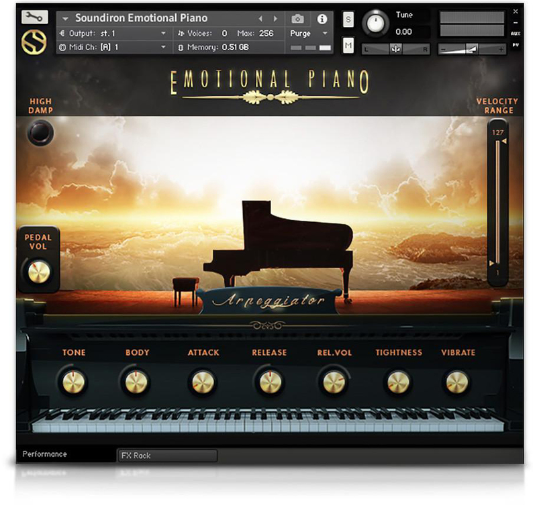Image resolution: width=537 pixels, height=520 pixels.
Task: Open the Output st. 1 dropdown
Action: click(x=113, y=33)
